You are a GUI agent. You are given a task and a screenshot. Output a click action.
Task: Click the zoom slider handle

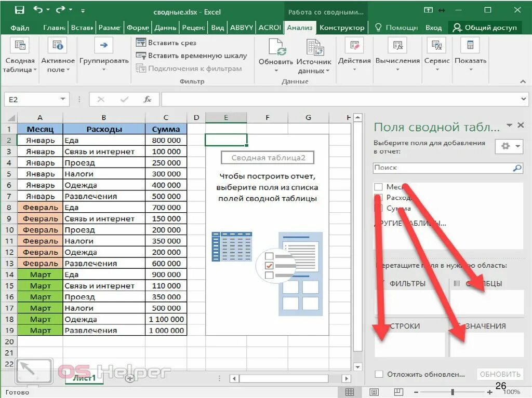pyautogui.click(x=453, y=392)
